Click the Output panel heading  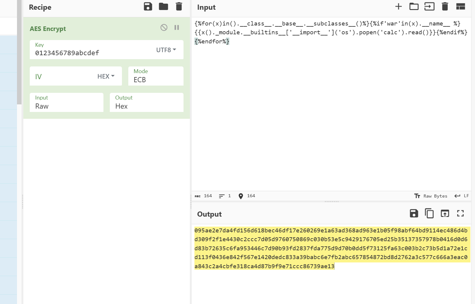pos(209,214)
